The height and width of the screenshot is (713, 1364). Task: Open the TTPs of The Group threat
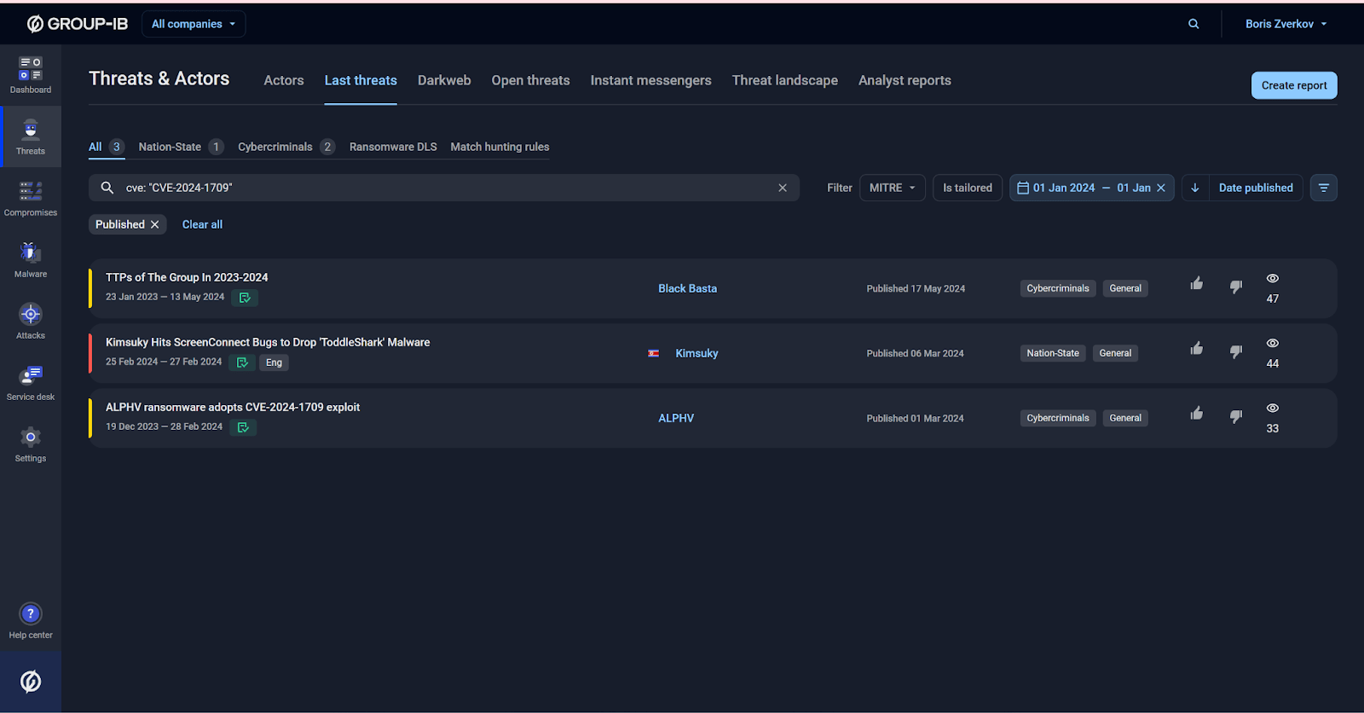coord(187,277)
